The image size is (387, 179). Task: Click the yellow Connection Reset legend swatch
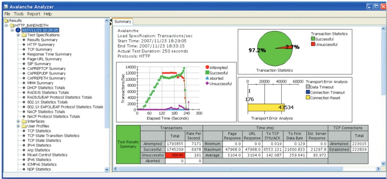coord(308,98)
